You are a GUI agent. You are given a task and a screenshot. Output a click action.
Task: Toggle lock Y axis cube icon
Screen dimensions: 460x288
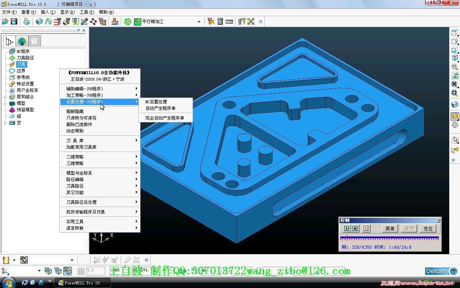(x=58, y=271)
